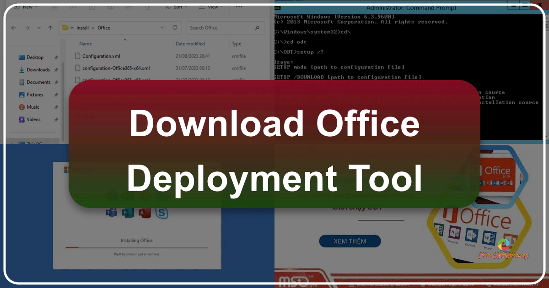The height and width of the screenshot is (288, 549).
Task: Click the Publisher icon in the installer window
Action: (x=129, y=212)
